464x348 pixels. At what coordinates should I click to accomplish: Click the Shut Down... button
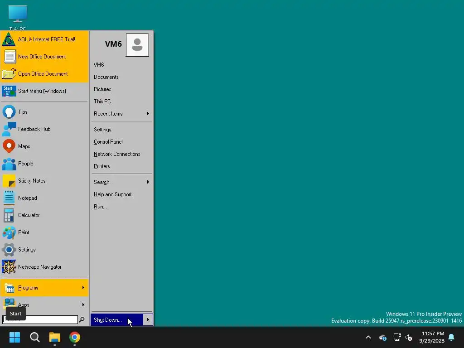117,320
